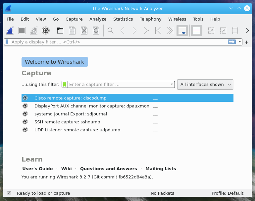
Task: Reset text to normal size icon
Action: pos(235,31)
